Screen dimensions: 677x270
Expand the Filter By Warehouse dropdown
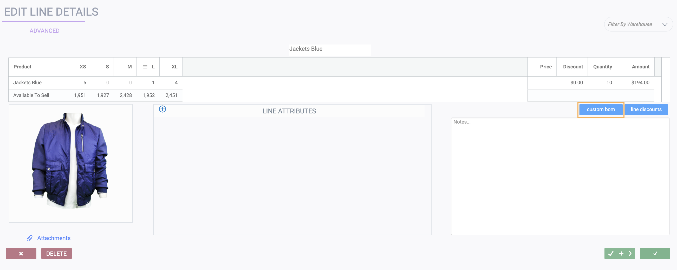638,24
